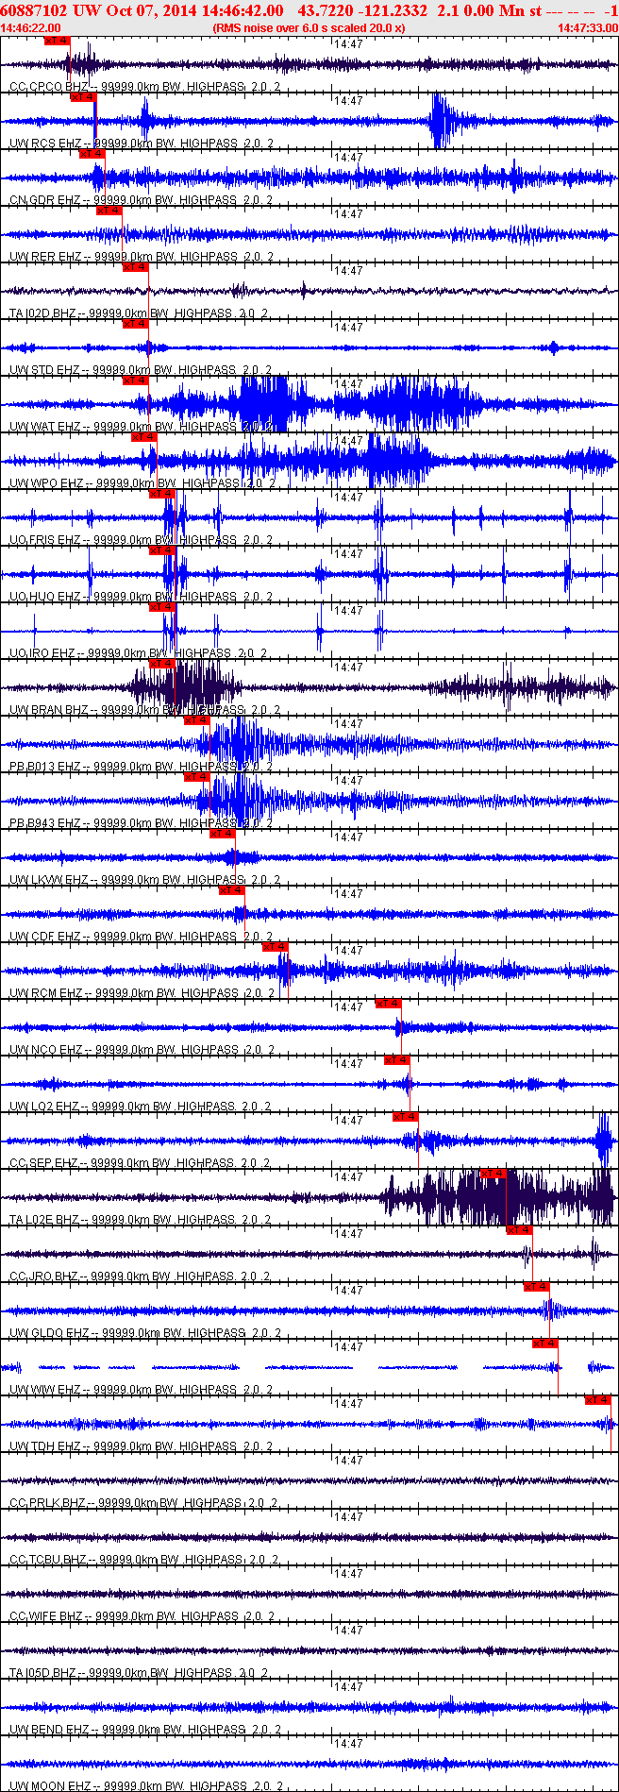Click the red pick flag on TA.L02E trace
Viewport: 619px width, 1792px height.
click(494, 1174)
